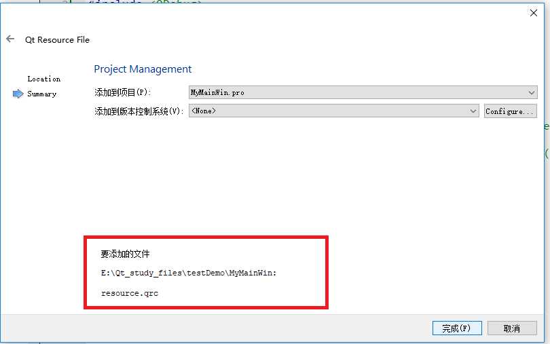This screenshot has width=550, height=344.
Task: Click the 添加到版本控制系统(V) label
Action: coord(139,111)
